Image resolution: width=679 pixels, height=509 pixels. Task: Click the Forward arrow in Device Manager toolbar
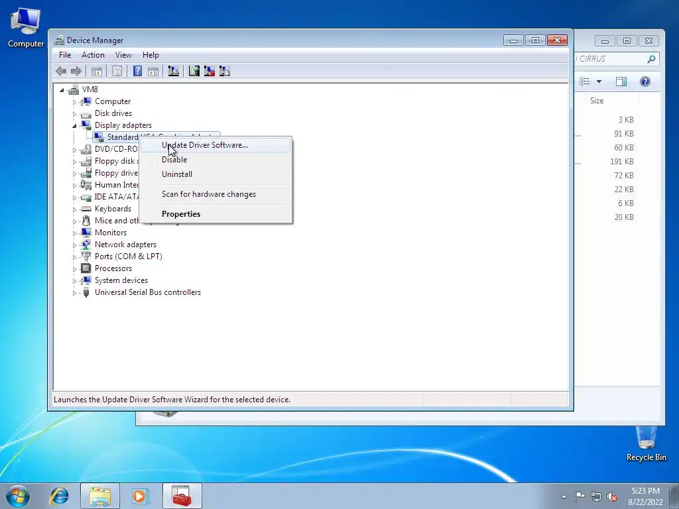point(76,71)
